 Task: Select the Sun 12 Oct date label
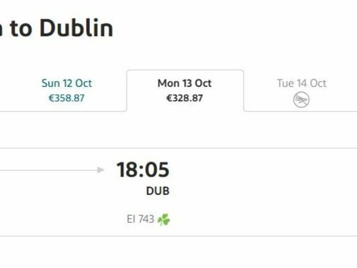click(x=67, y=83)
